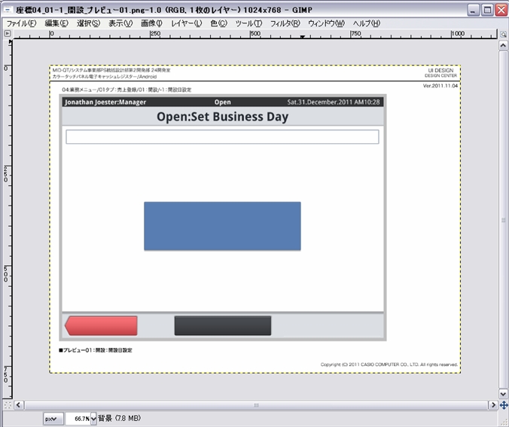This screenshot has width=509, height=427.
Task: Open the ツール(T) menu
Action: point(248,23)
